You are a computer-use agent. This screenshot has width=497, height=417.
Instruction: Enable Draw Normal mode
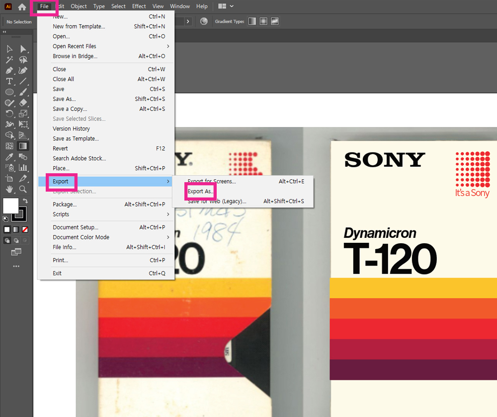click(7, 241)
